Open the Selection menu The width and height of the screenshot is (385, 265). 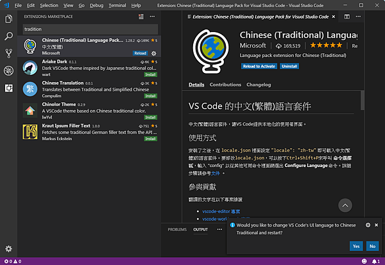(x=49, y=5)
